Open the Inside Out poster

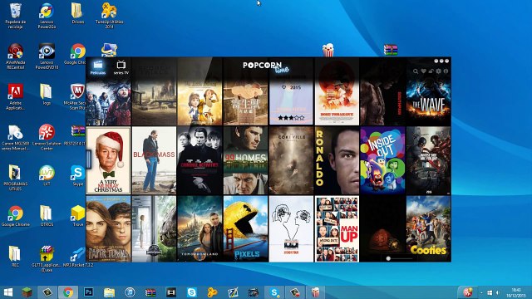[382, 160]
